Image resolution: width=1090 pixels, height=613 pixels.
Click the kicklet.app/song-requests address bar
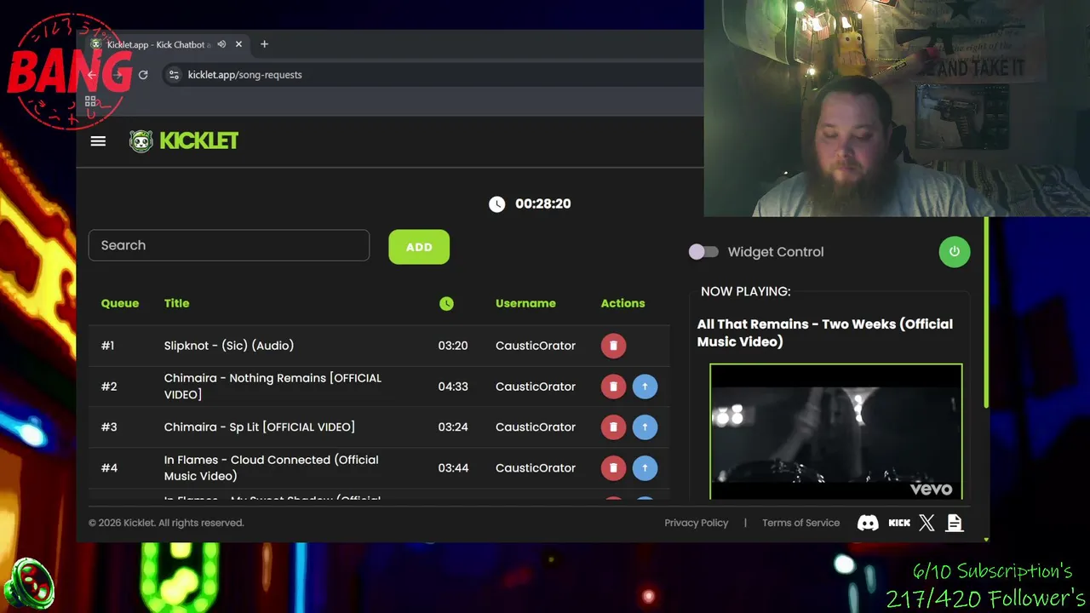coord(245,75)
